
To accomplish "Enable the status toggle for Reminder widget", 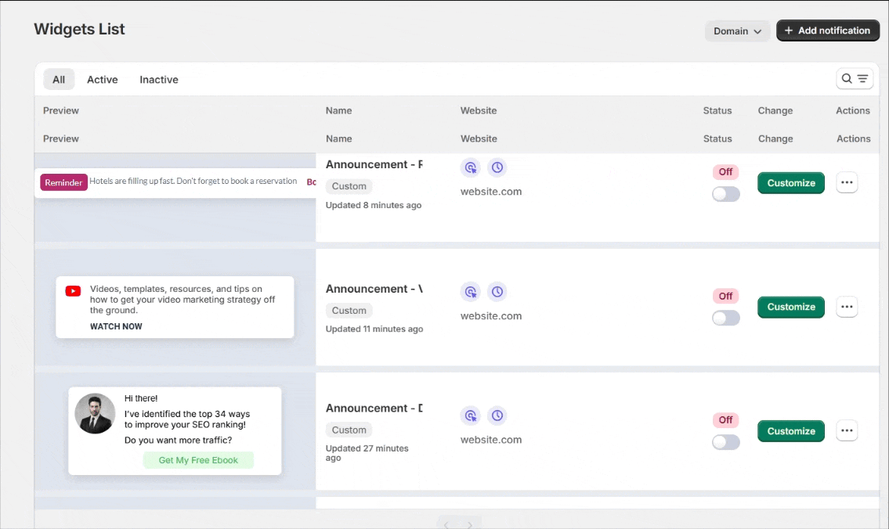I will (726, 194).
